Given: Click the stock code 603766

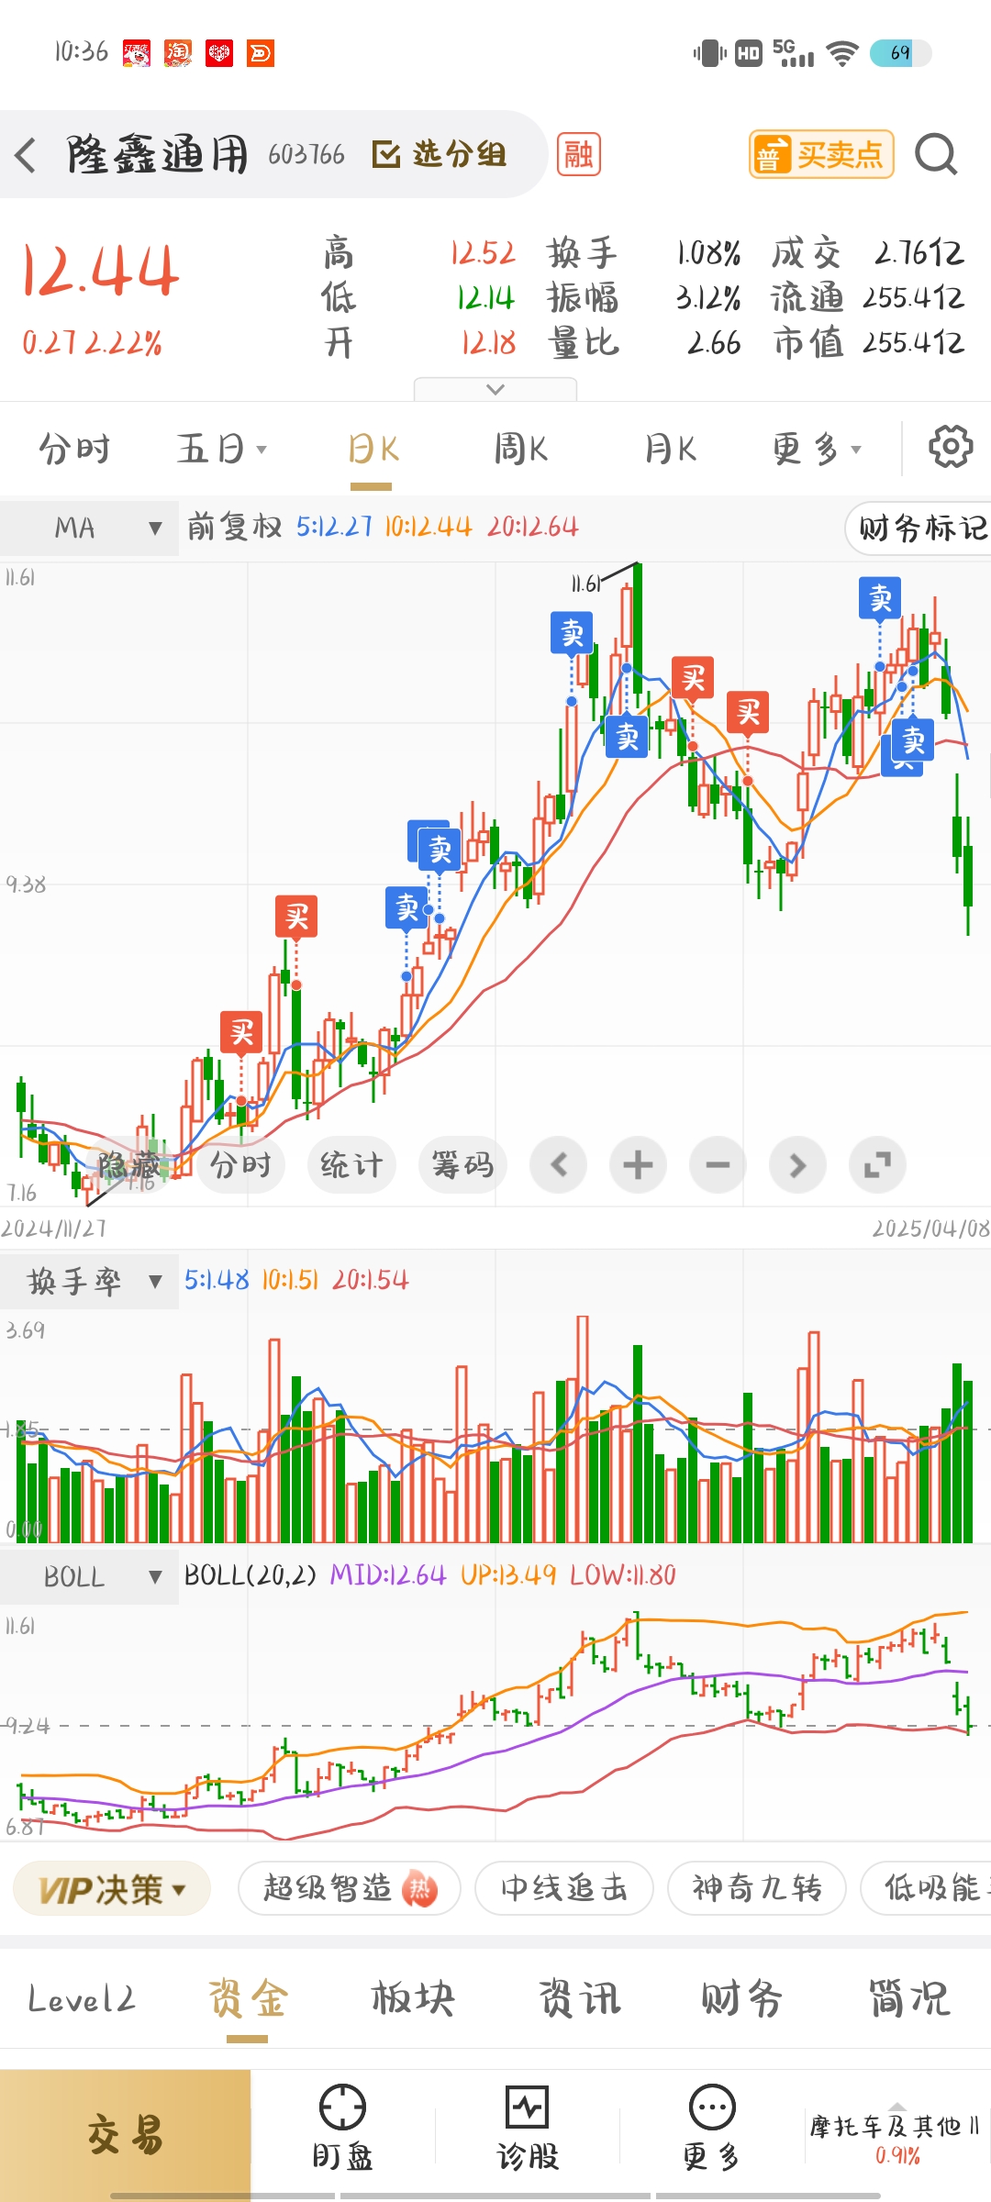Looking at the screenshot, I should [x=306, y=154].
